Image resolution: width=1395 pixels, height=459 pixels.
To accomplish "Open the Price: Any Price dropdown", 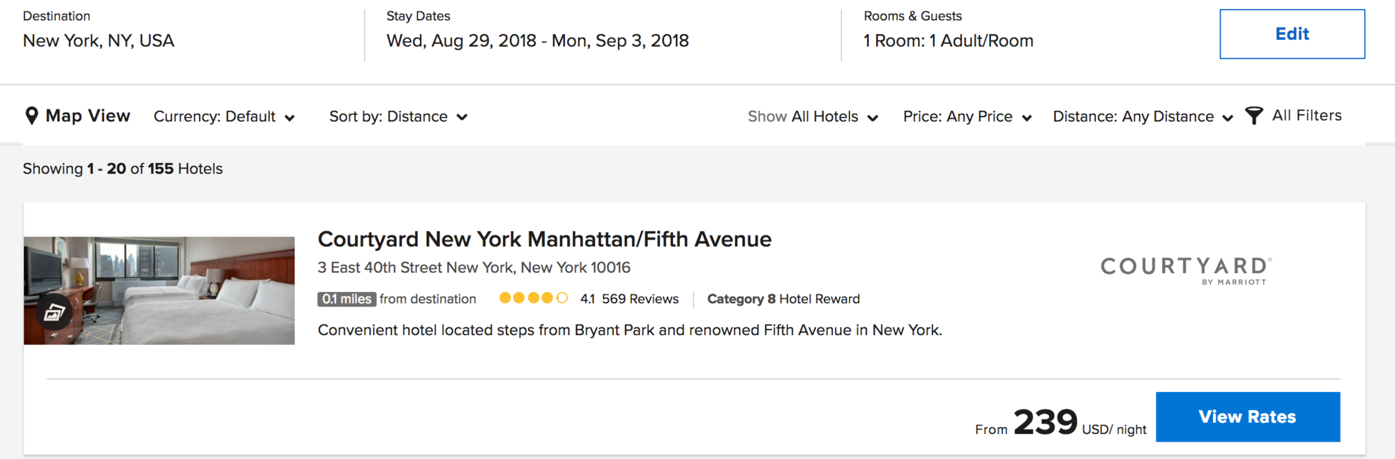I will pyautogui.click(x=967, y=117).
